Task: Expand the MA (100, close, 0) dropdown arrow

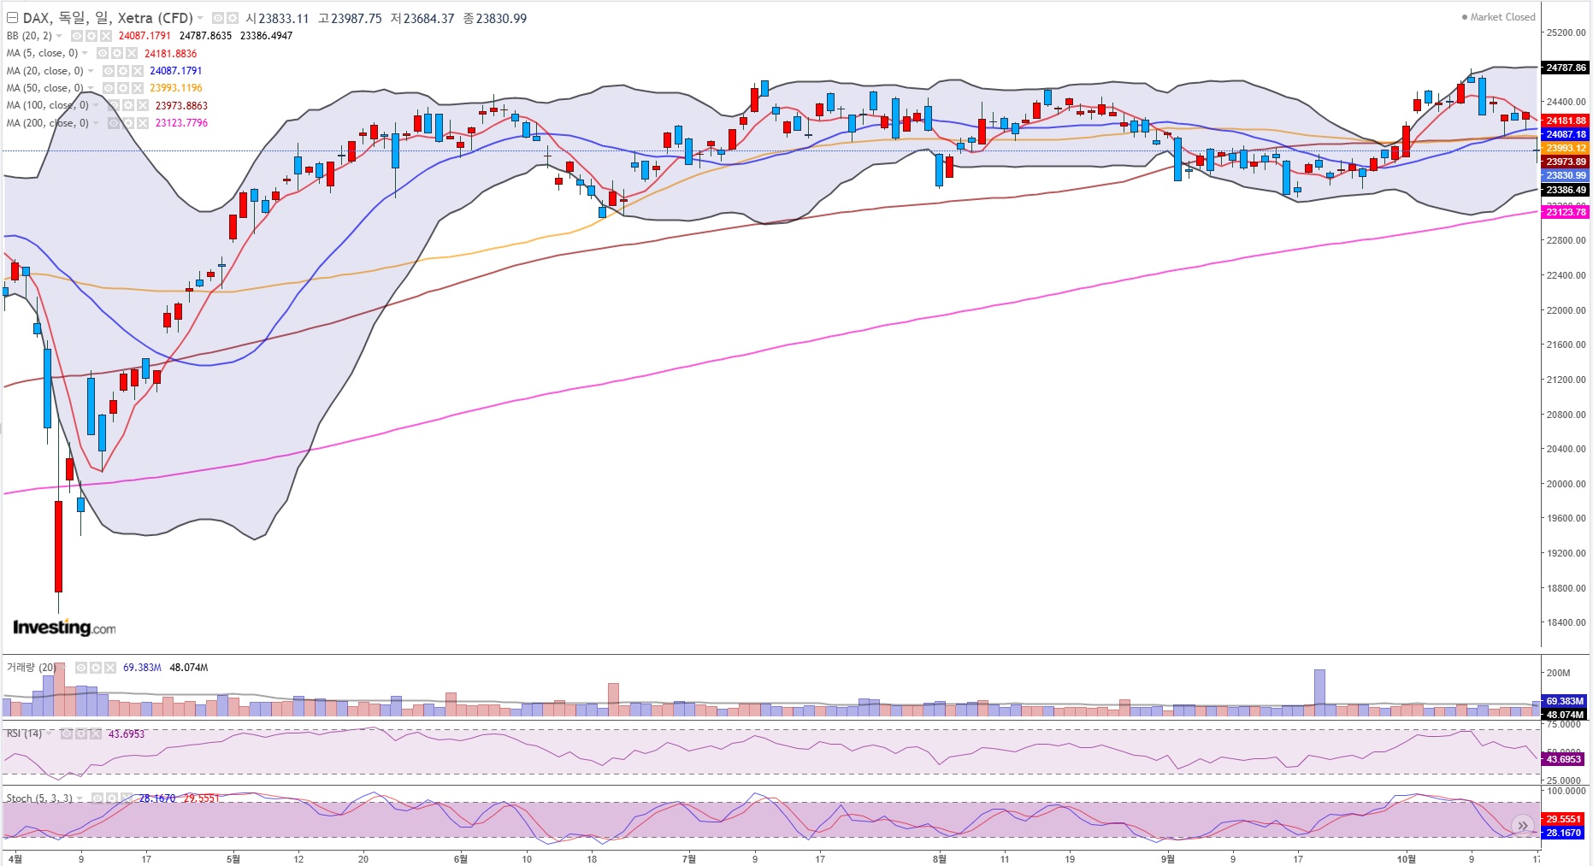Action: click(x=96, y=105)
